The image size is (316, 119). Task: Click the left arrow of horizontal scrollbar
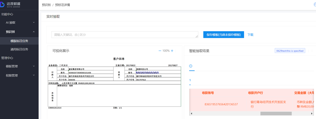pos(191,114)
